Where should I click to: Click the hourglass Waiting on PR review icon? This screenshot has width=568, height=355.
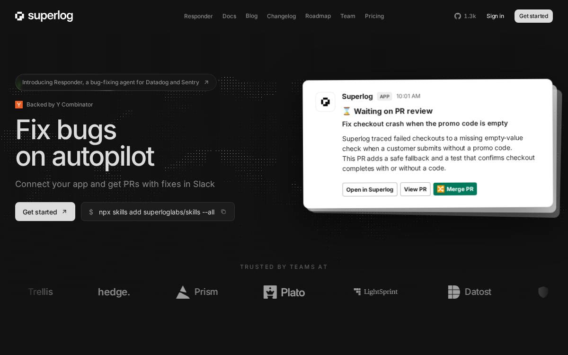pyautogui.click(x=346, y=111)
